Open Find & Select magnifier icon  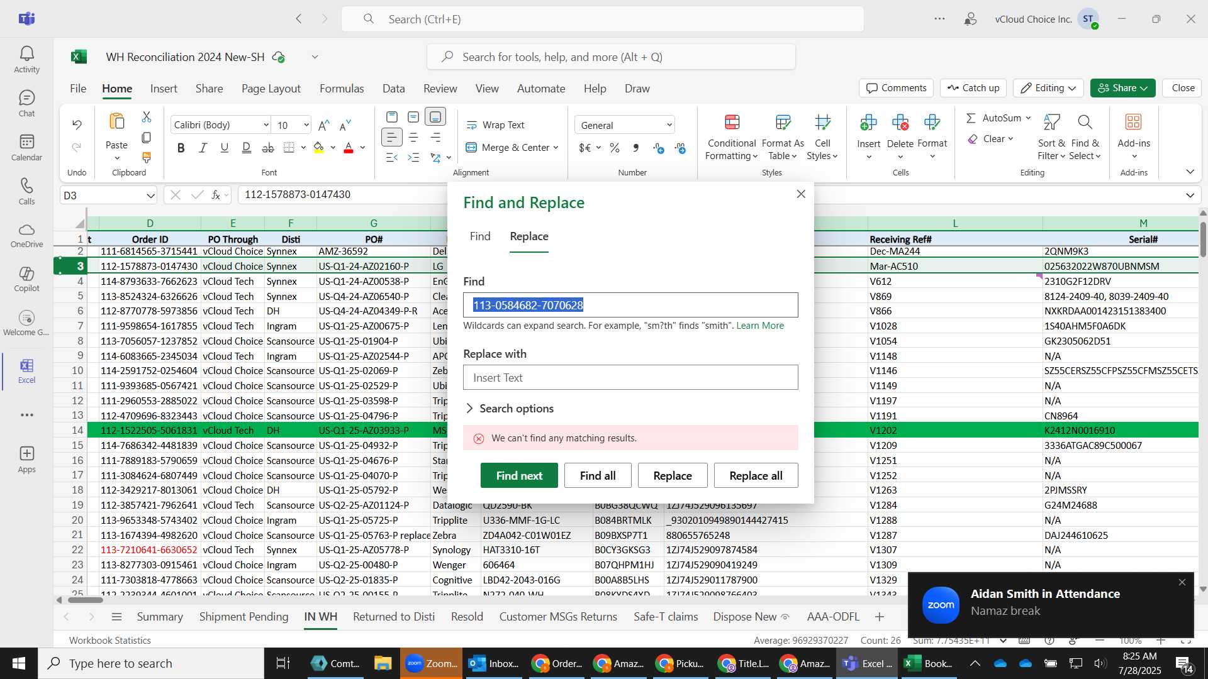(1085, 122)
